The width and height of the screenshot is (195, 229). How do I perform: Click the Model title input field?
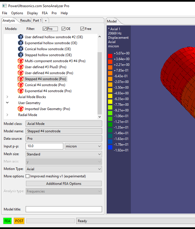pos(64,209)
